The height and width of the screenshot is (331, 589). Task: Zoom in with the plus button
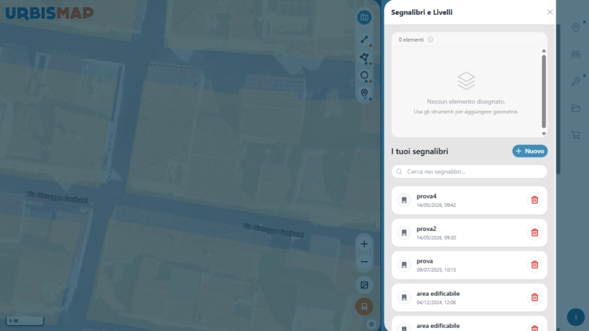point(364,244)
